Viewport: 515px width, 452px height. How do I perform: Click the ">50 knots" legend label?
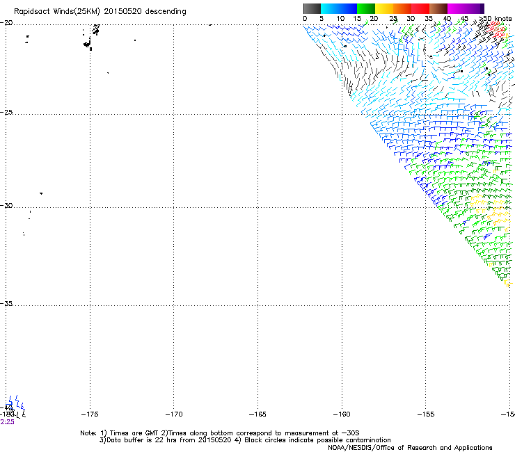coord(496,19)
